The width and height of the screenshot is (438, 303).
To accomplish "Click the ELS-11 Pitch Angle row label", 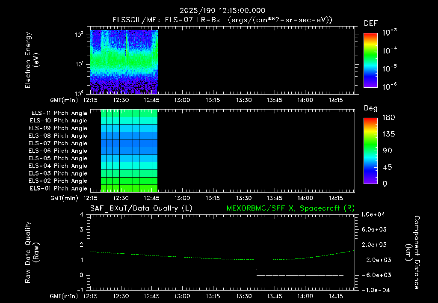I will pos(59,113).
